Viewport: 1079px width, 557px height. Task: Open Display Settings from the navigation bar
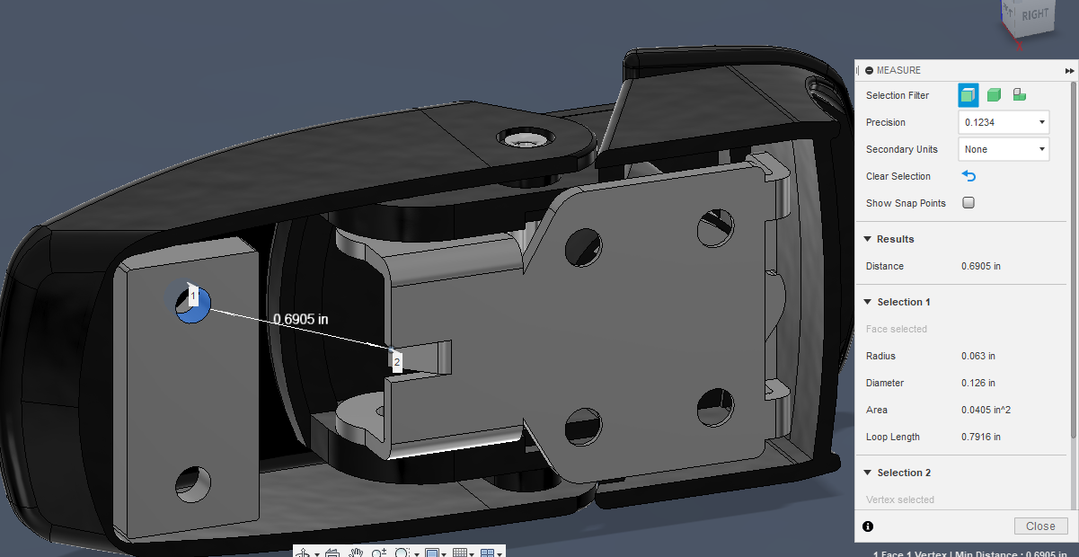tap(434, 553)
